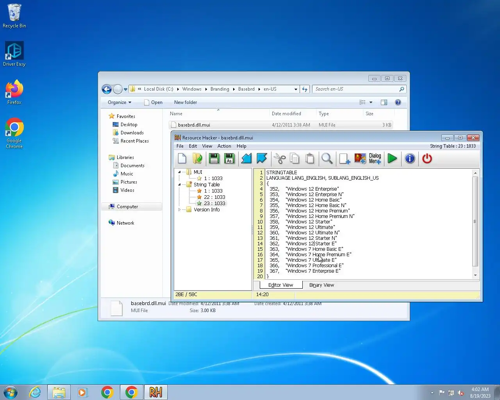This screenshot has width=500, height=400.
Task: Open Internet Explorer from taskbar
Action: click(x=35, y=392)
